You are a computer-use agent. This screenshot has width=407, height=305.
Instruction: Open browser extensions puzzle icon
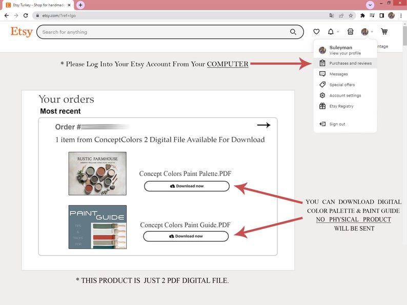pyautogui.click(x=362, y=15)
